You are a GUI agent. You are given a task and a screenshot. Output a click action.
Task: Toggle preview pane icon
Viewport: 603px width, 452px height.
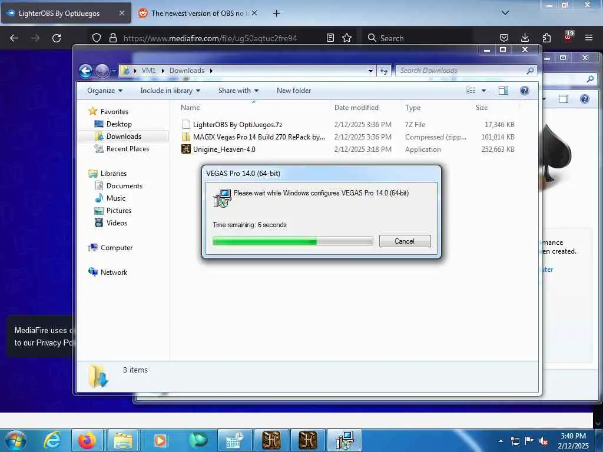503,91
